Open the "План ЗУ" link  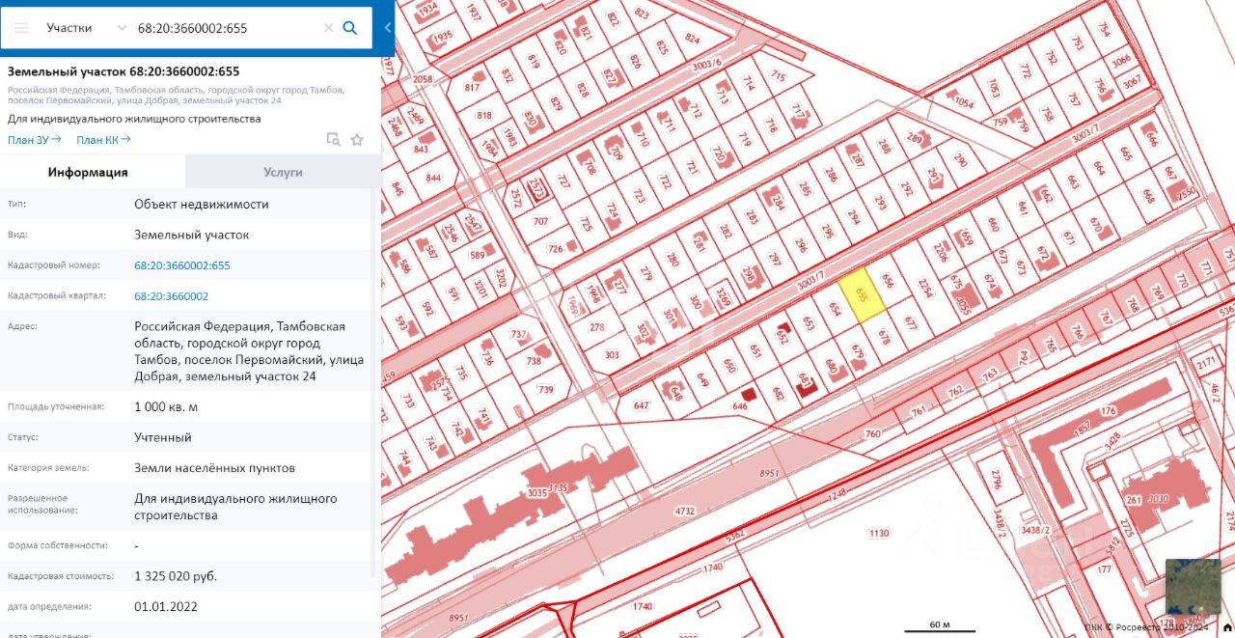(35, 140)
